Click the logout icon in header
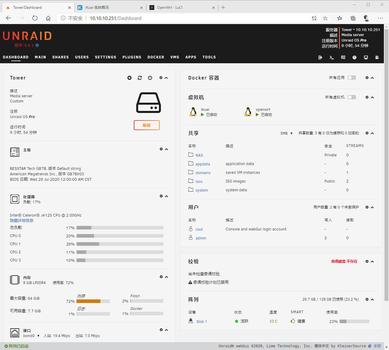 pos(320,57)
